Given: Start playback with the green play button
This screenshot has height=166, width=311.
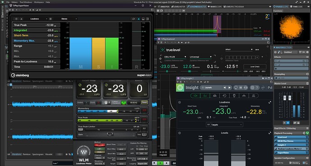Looking at the screenshot, I should (x=160, y=163).
